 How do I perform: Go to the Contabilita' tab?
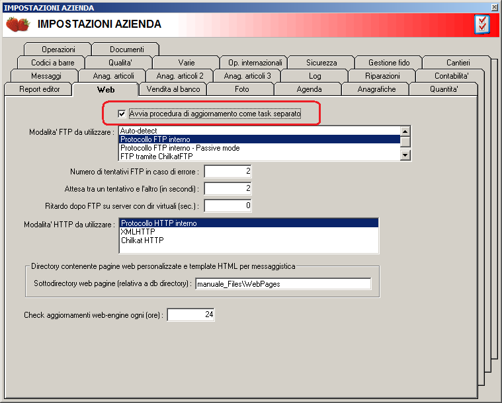[451, 76]
